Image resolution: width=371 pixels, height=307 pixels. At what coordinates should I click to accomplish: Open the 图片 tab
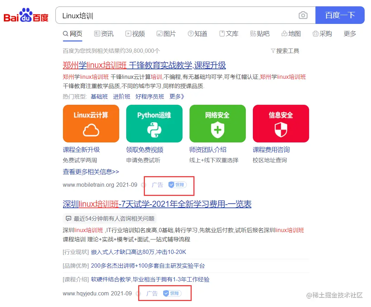coord(166,34)
